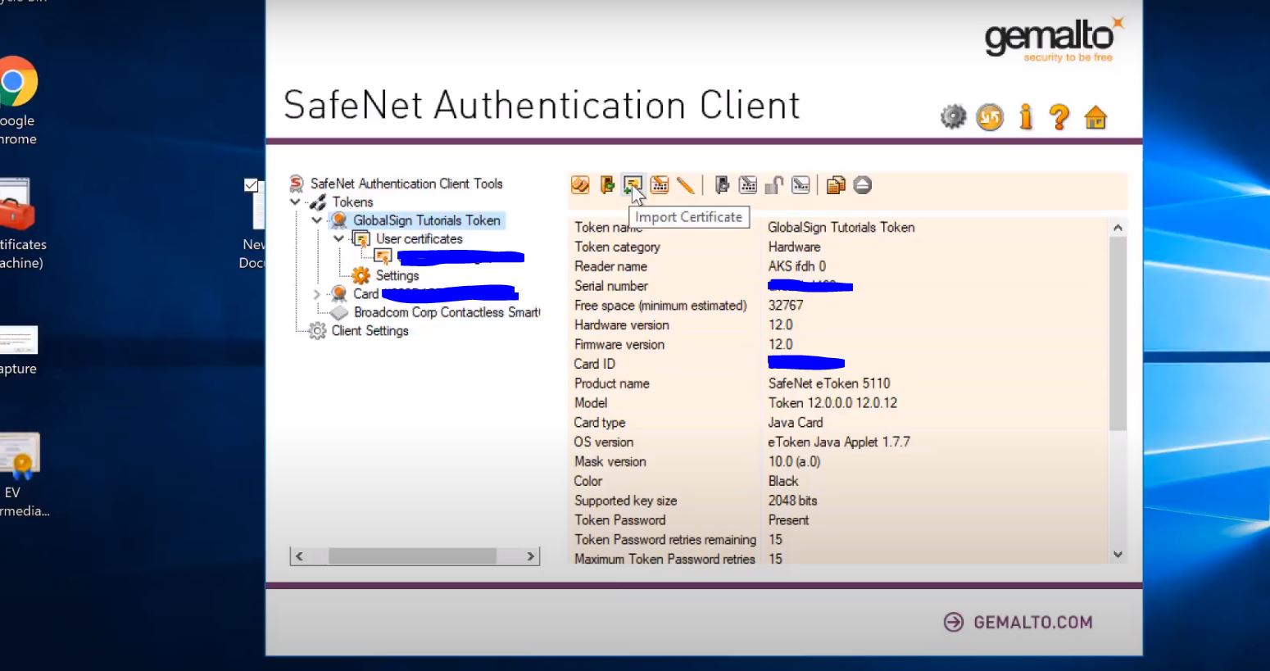1270x671 pixels.
Task: Open Advanced View via gear icon
Action: click(x=953, y=117)
